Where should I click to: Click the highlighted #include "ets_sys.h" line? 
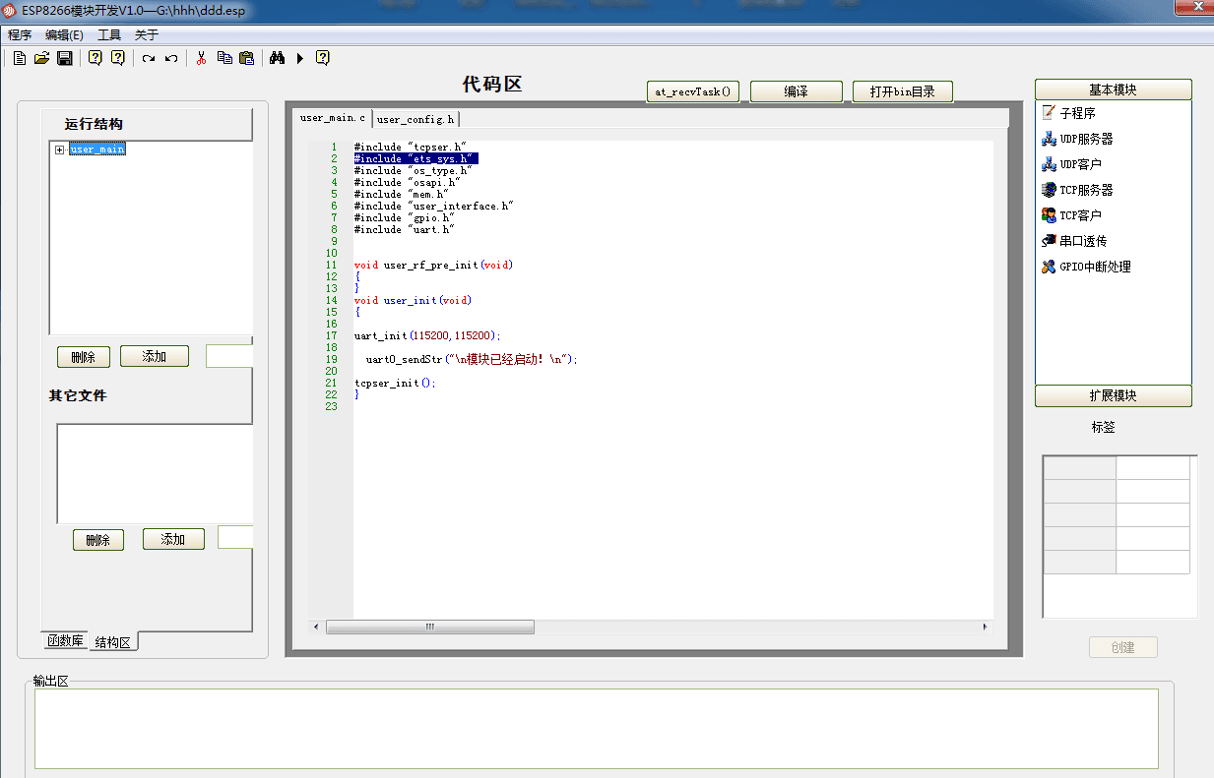(415, 158)
